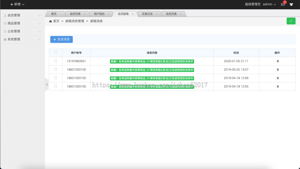The height and width of the screenshot is (169, 300).
Task: Switch to the 首页 tab
Action: click(54, 14)
